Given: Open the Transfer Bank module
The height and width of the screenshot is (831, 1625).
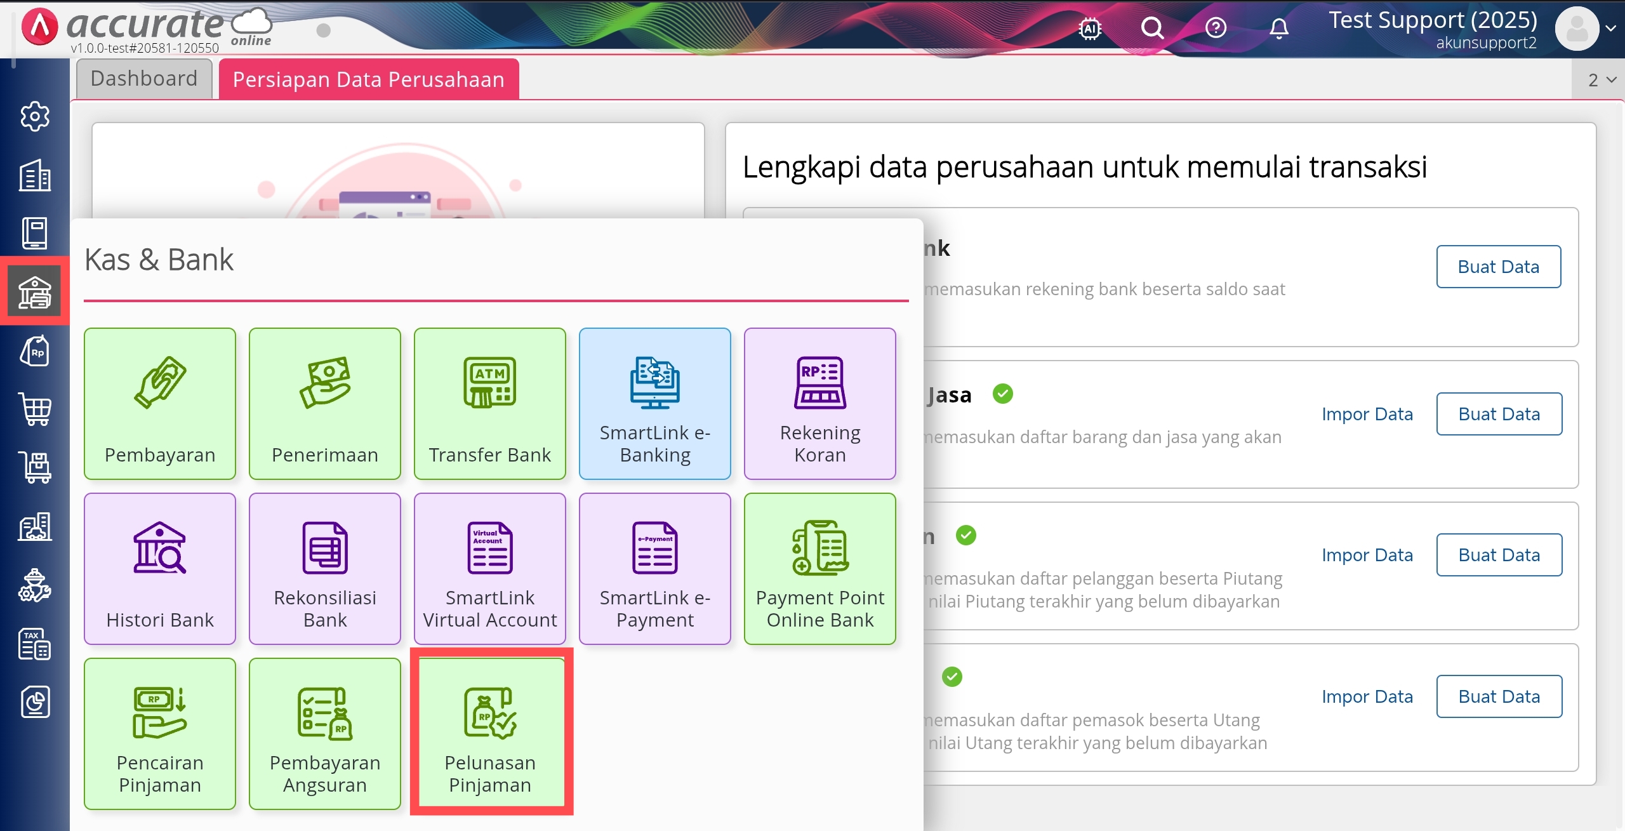Looking at the screenshot, I should pos(489,404).
